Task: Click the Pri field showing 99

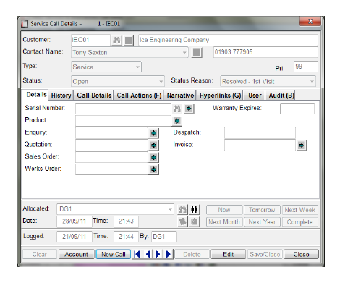Action: pyautogui.click(x=306, y=67)
